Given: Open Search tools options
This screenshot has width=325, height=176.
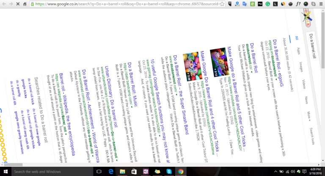Looking at the screenshot, I should [312, 136].
